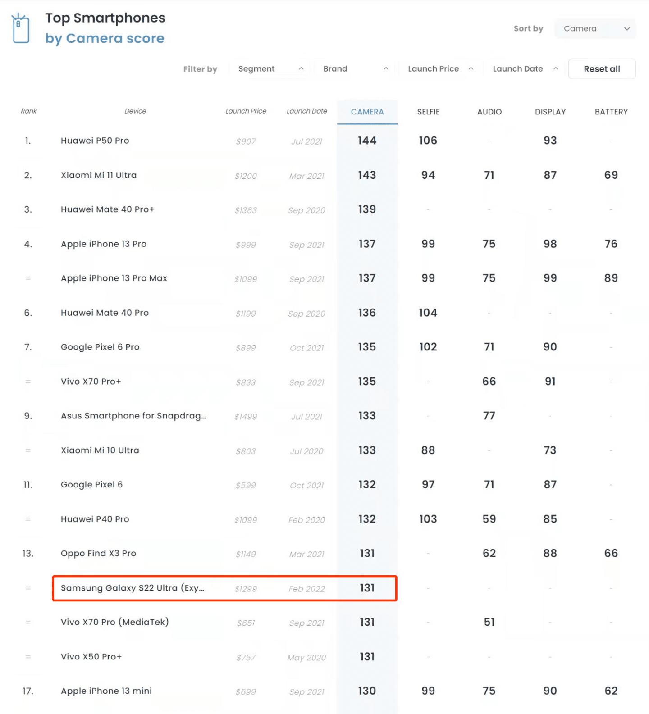Expand the Brand filter
The height and width of the screenshot is (714, 649).
[x=355, y=69]
